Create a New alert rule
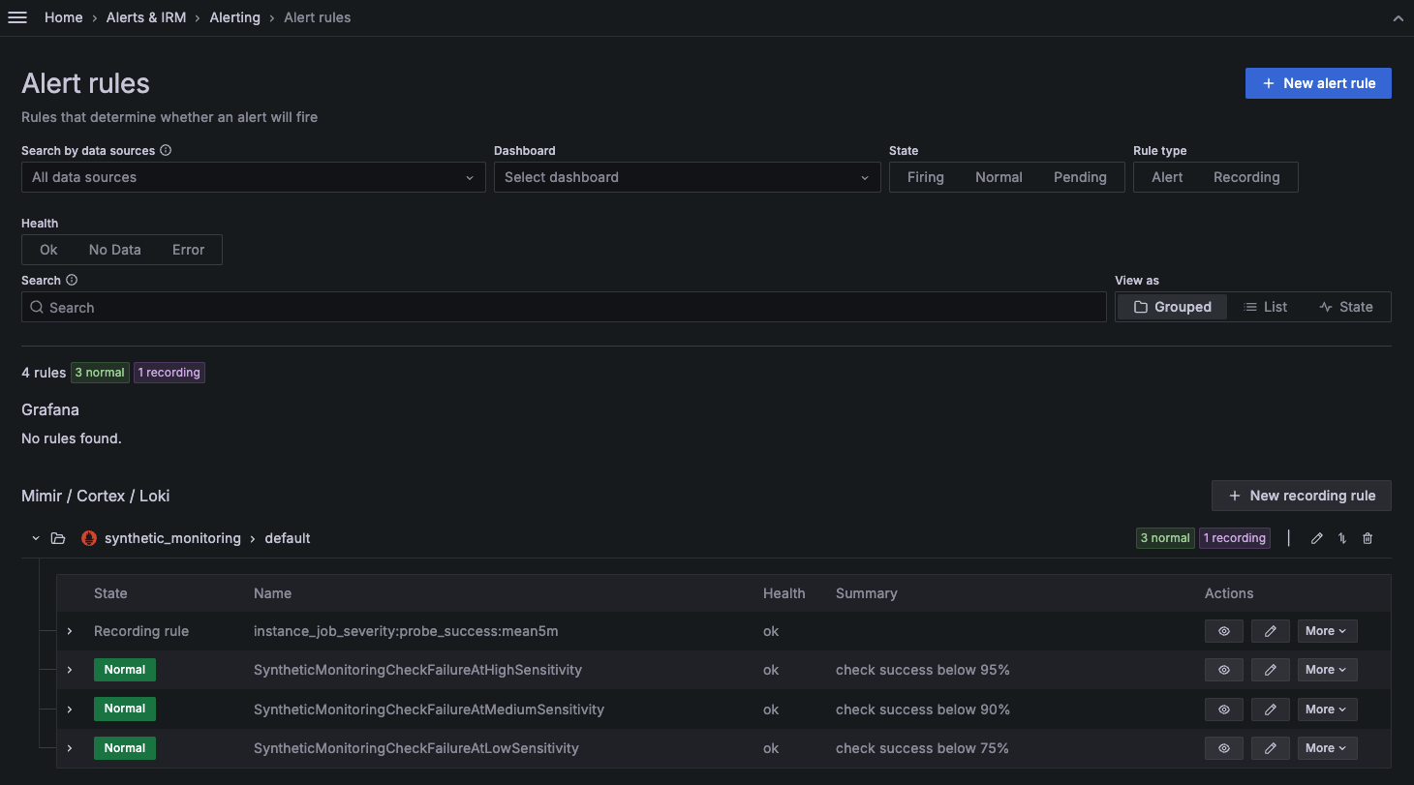1414x785 pixels. (1318, 82)
